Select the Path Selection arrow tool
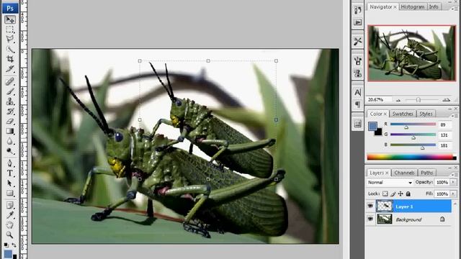 9,183
